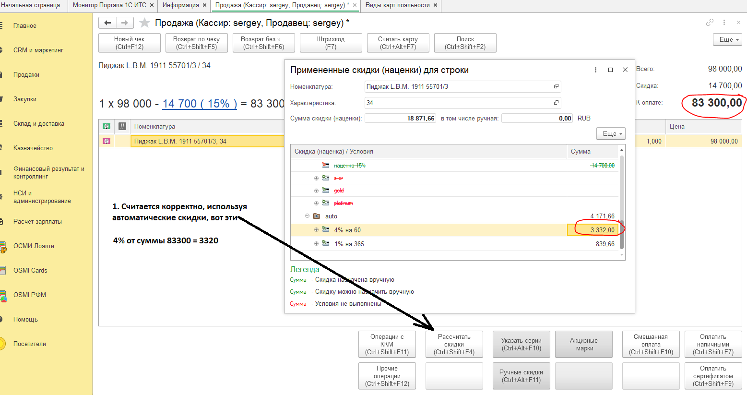Open the Еще dropdown in discounts dialog

tap(611, 133)
